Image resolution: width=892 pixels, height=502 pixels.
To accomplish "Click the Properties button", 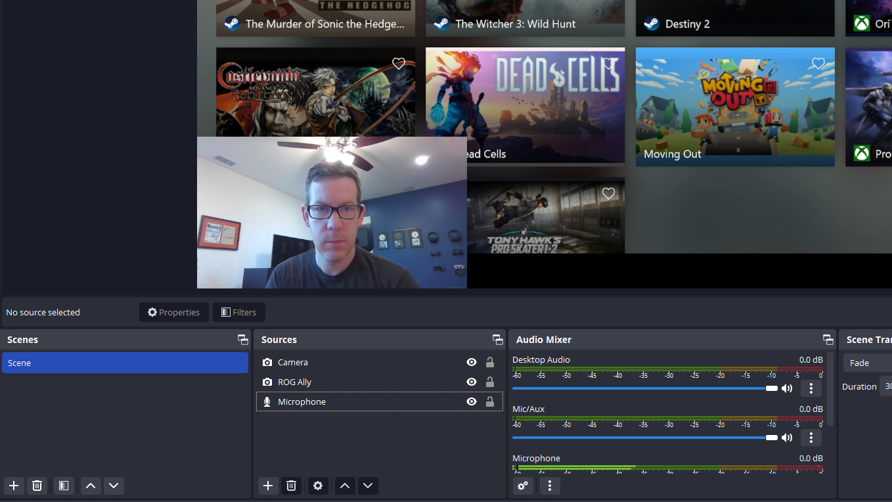I will pyautogui.click(x=174, y=312).
